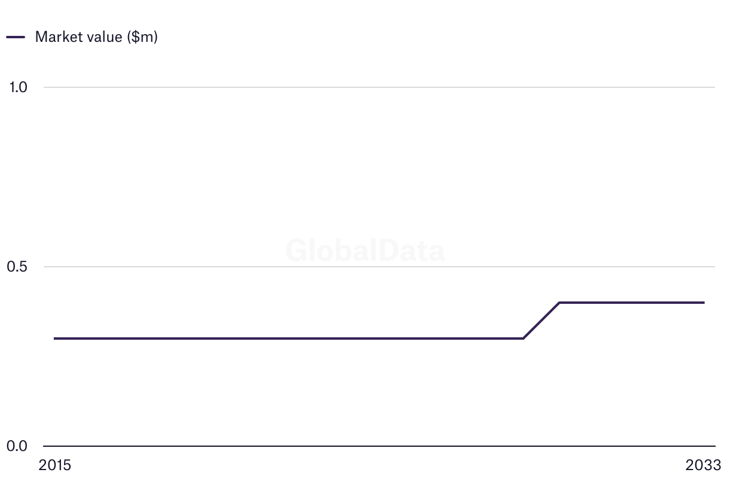The height and width of the screenshot is (500, 730).
Task: Click the Market value legend line marker
Action: click(x=16, y=37)
